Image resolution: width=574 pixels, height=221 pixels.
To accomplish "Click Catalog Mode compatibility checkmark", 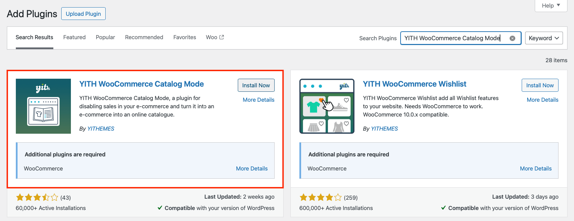I will (x=160, y=208).
